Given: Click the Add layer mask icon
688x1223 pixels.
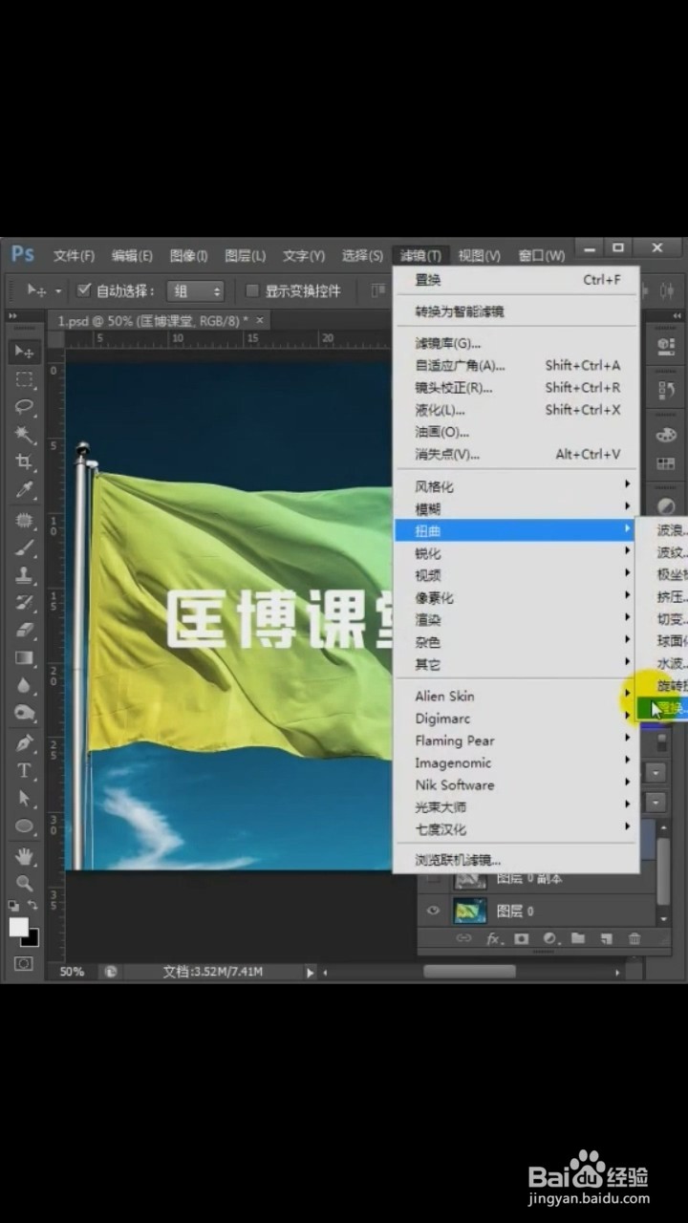Looking at the screenshot, I should coord(521,939).
